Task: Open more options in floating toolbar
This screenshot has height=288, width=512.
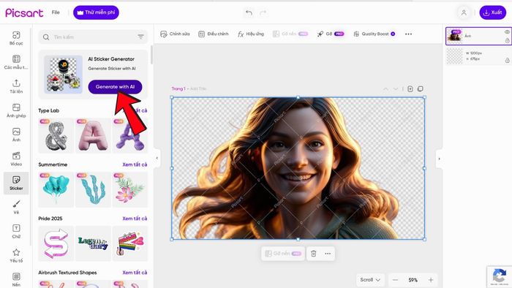Action: [x=328, y=254]
